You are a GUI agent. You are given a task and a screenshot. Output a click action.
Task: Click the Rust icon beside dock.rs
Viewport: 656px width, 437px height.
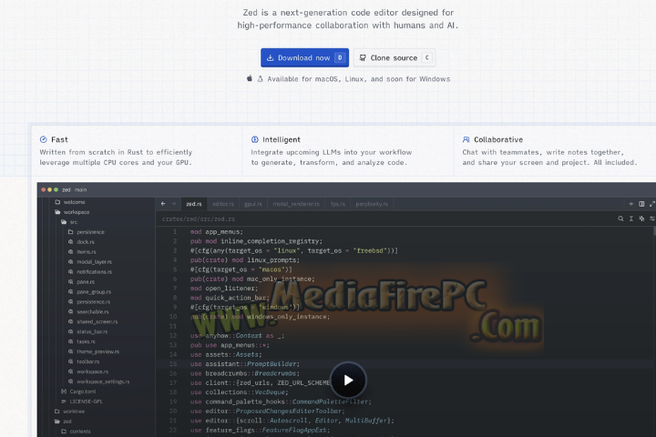[x=71, y=242]
